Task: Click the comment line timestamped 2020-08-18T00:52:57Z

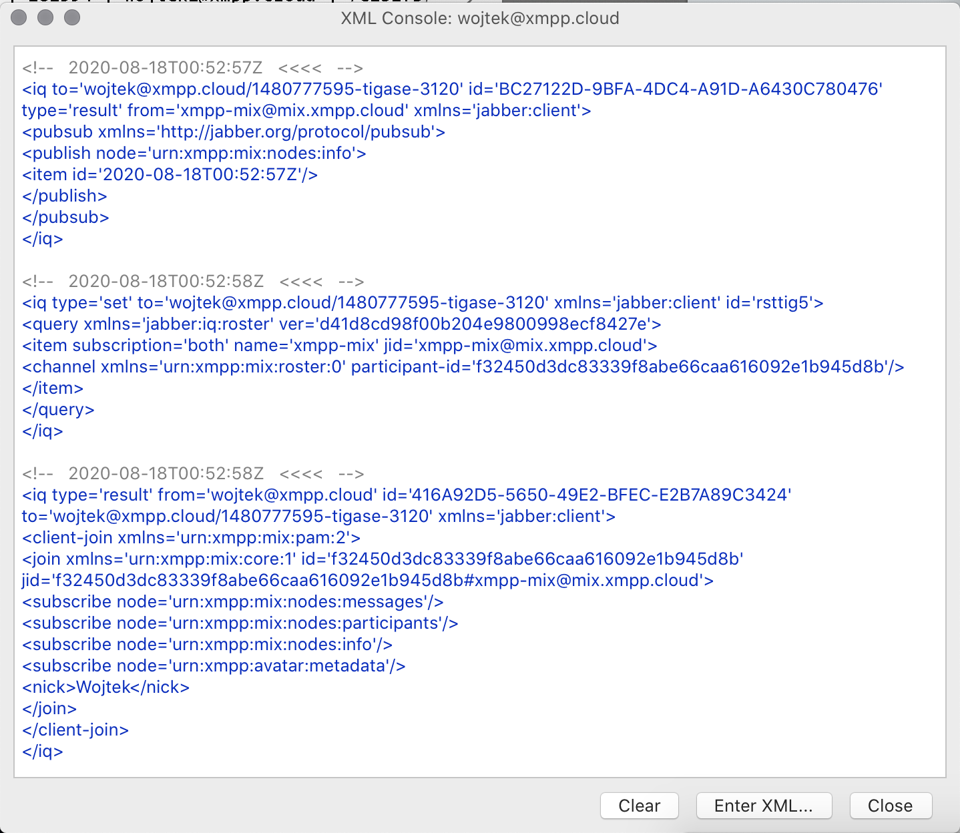Action: (x=192, y=68)
